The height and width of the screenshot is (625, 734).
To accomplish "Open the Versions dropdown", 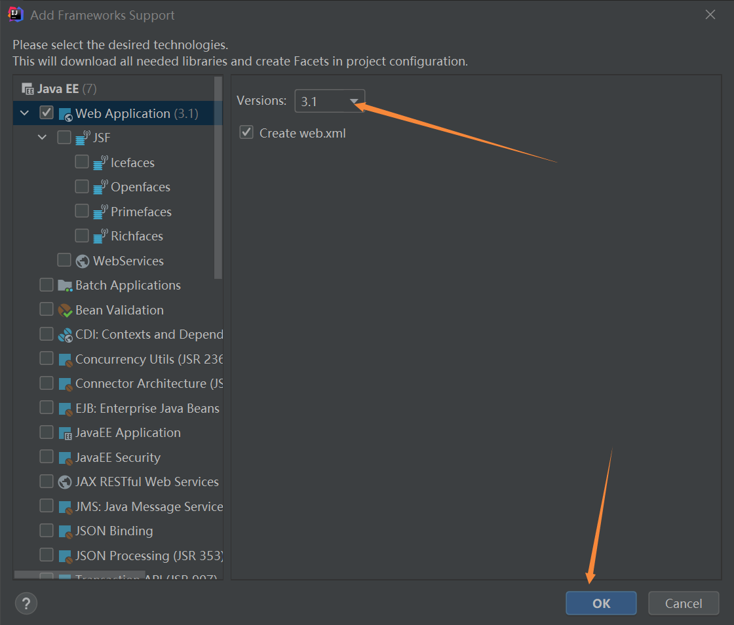I will pos(330,101).
